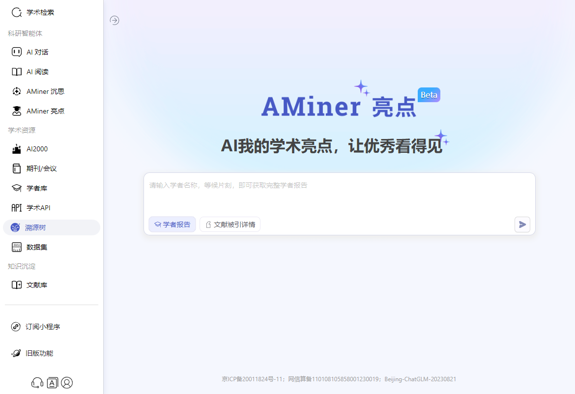Go to the AI 对话 menu label
575x394 pixels.
coord(37,52)
